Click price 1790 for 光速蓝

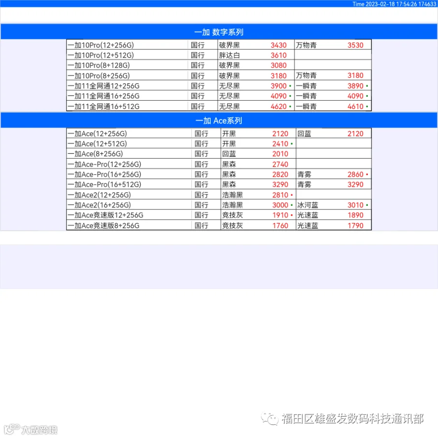click(355, 225)
